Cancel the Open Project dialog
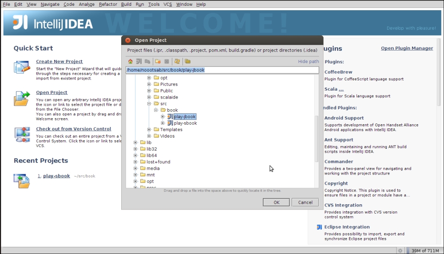The image size is (444, 254). coord(305,202)
